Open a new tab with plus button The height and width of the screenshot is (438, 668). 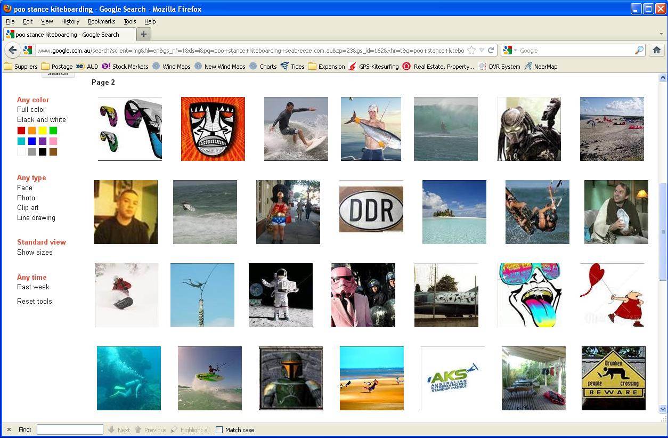tap(143, 34)
